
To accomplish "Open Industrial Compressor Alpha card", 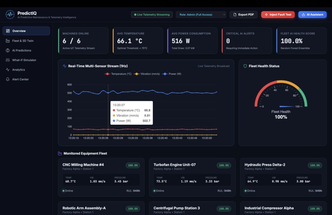I will [283, 208].
